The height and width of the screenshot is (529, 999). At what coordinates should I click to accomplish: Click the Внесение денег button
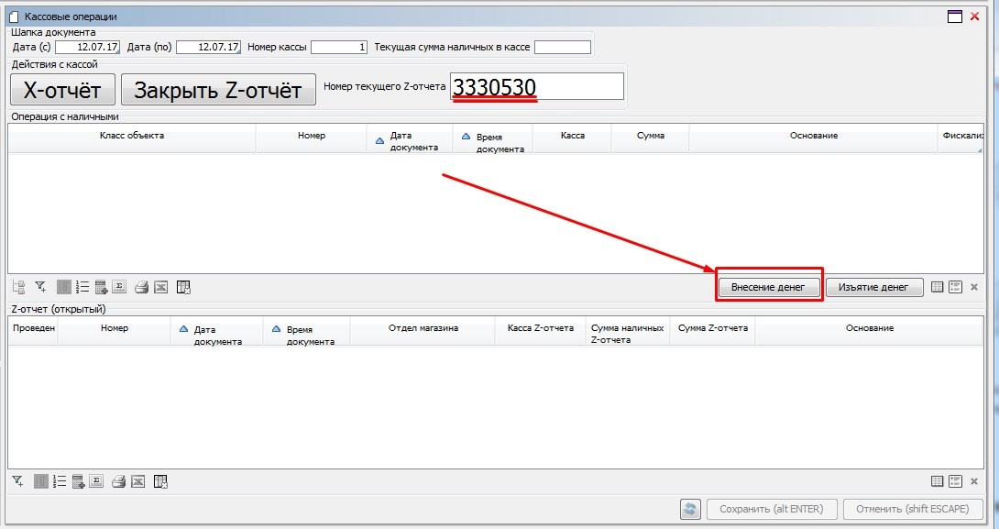click(x=768, y=287)
